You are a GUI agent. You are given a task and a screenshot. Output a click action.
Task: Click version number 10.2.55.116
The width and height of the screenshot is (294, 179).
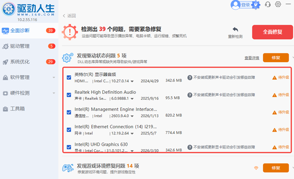27,20
